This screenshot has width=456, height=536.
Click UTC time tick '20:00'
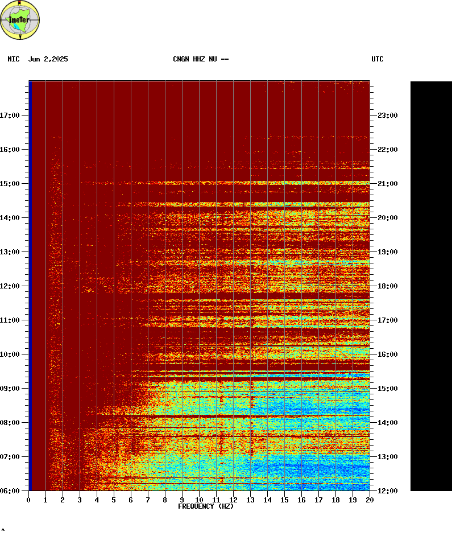click(388, 218)
